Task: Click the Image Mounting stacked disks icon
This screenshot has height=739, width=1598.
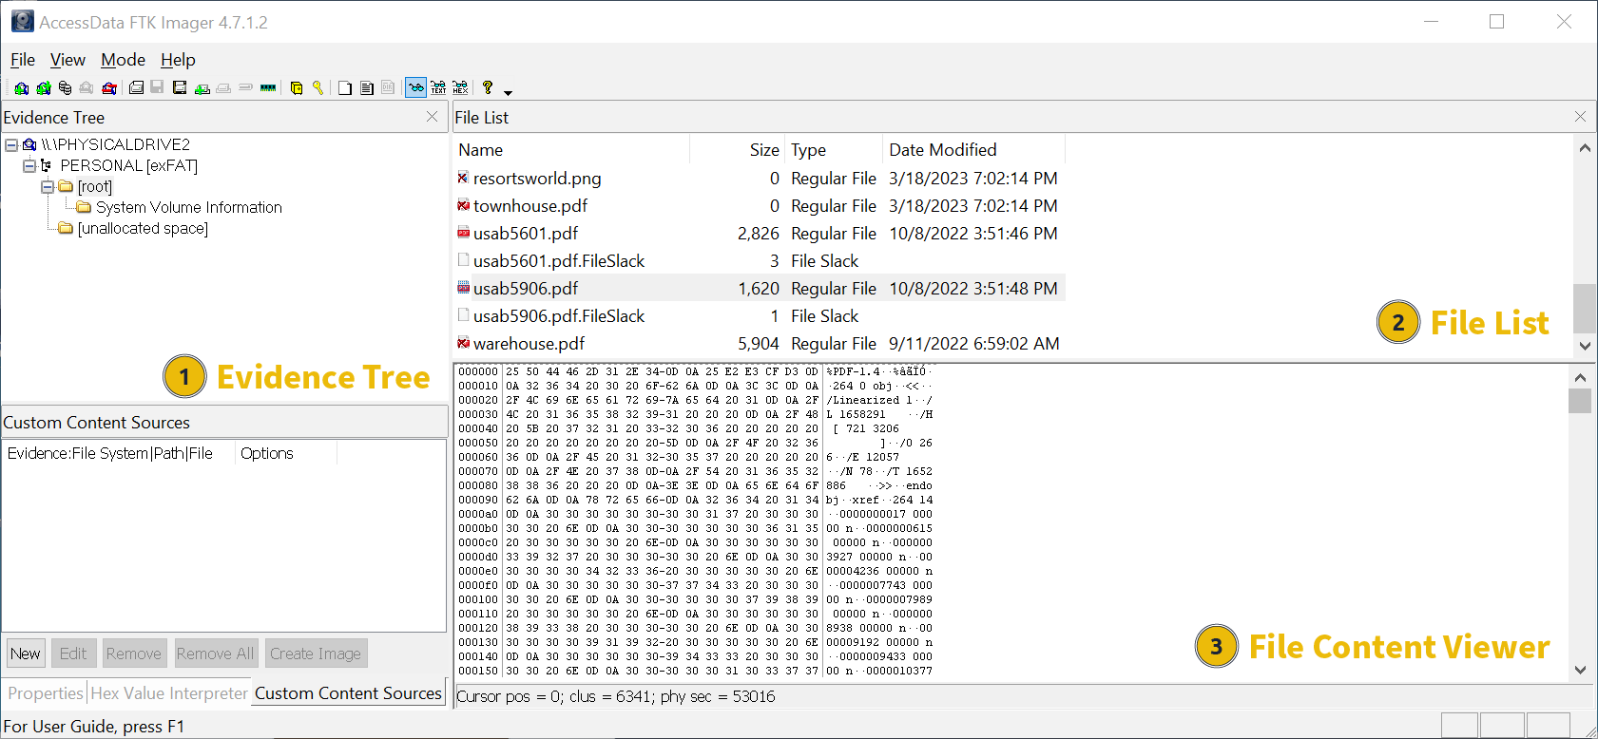Action: (x=65, y=88)
